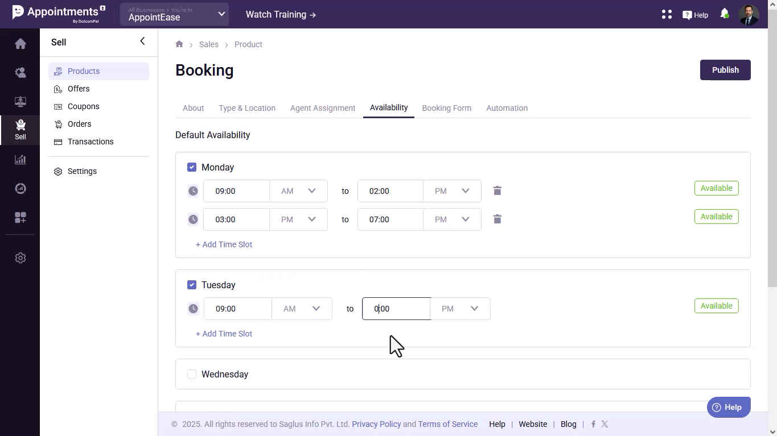Open the analytics bar chart sidebar icon
Screen dimensions: 777x436
(x=20, y=160)
